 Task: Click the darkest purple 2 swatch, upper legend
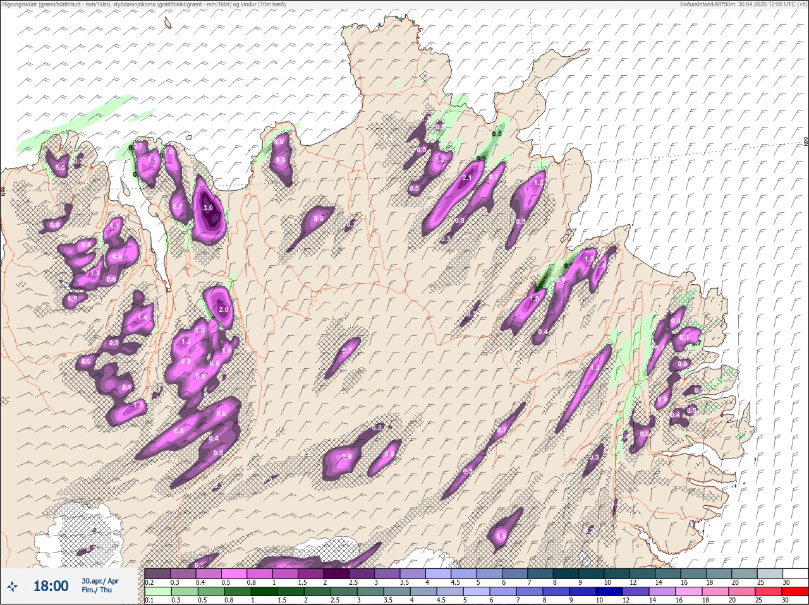(338, 573)
